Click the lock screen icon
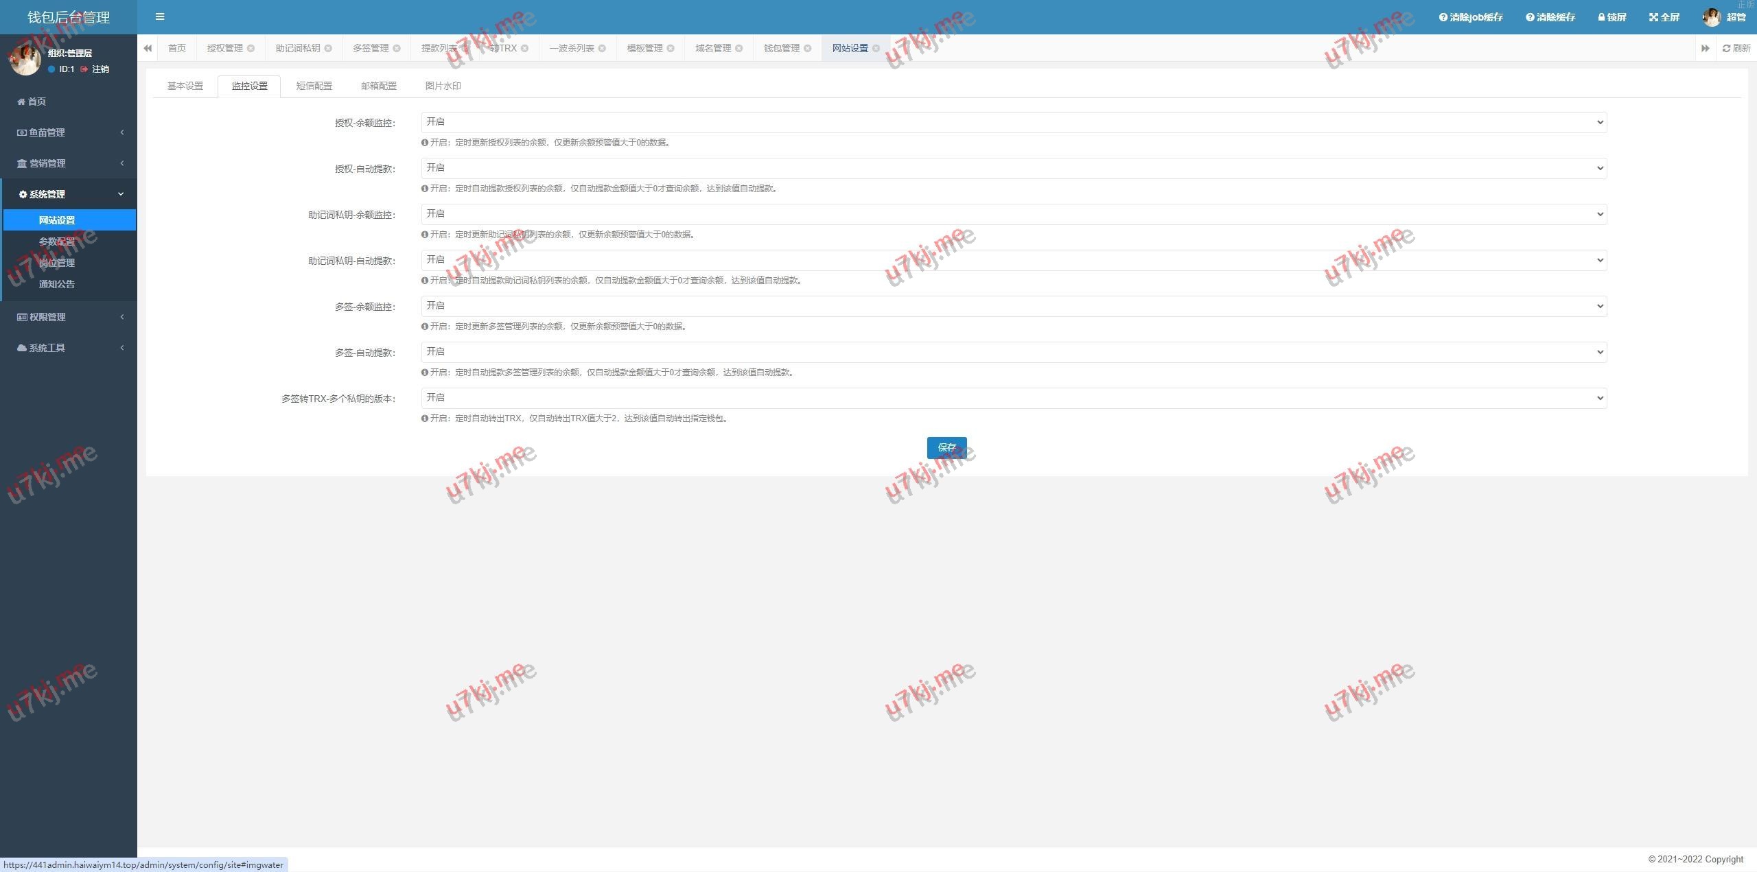The image size is (1757, 872). [1601, 17]
